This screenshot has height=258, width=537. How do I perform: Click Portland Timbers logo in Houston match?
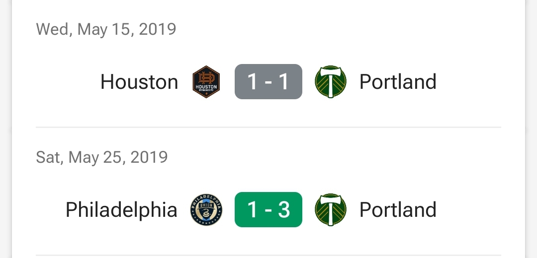tap(331, 82)
